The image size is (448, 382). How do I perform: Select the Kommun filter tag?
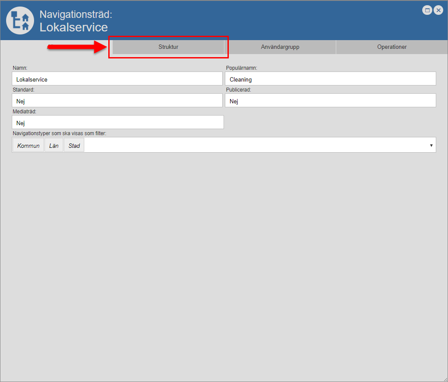pyautogui.click(x=28, y=146)
